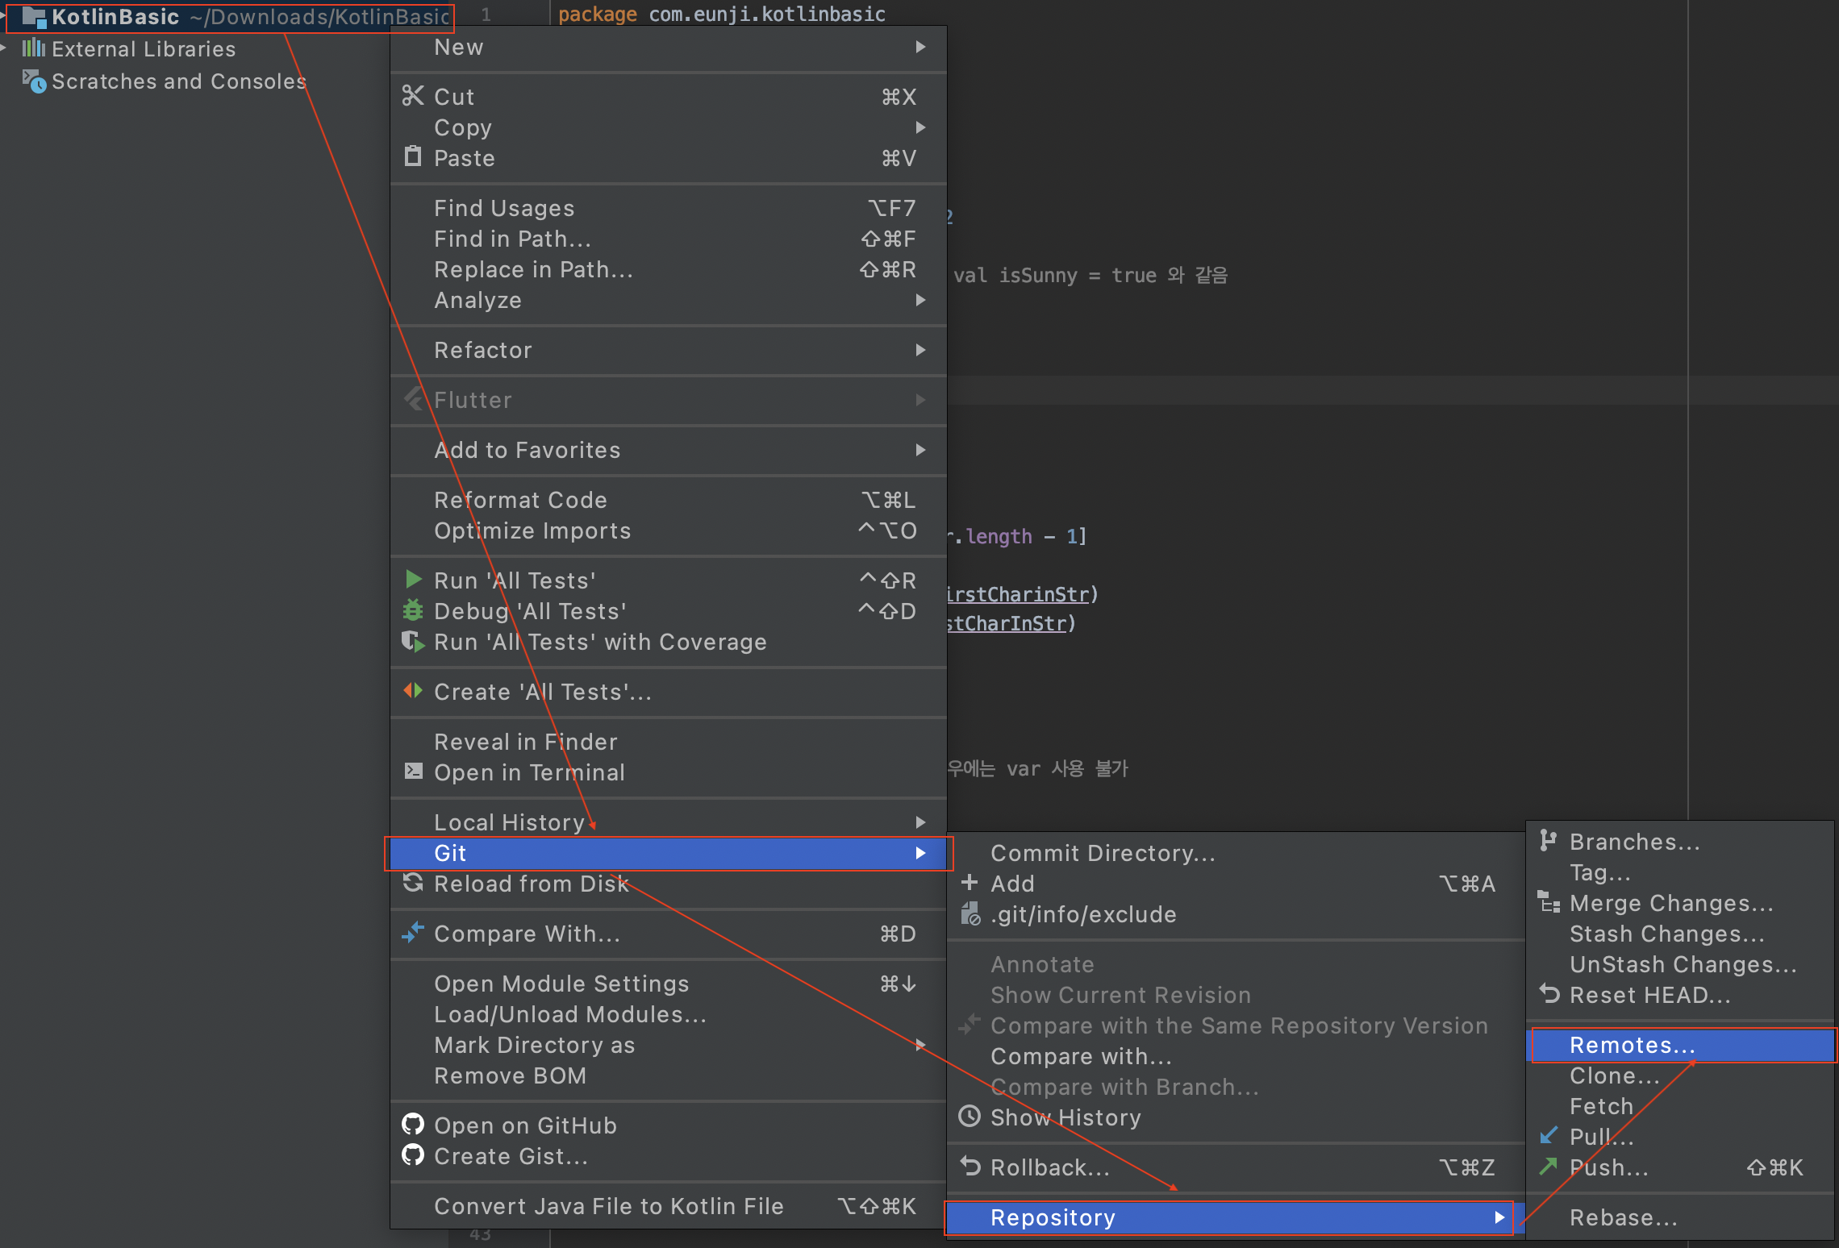Click the Open on GitHub icon
The width and height of the screenshot is (1839, 1248).
click(413, 1125)
